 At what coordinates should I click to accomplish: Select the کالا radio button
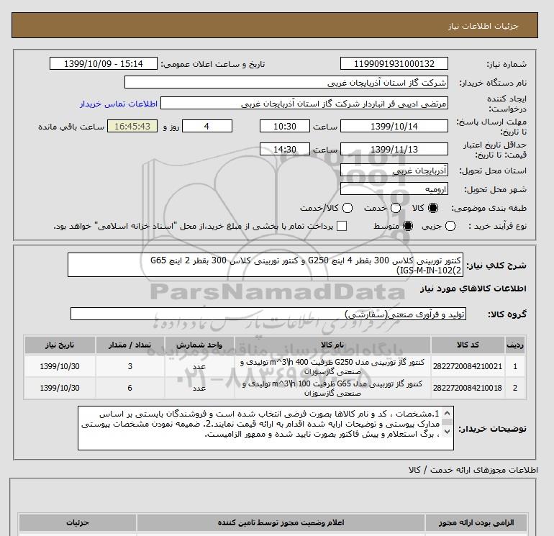coord(433,208)
